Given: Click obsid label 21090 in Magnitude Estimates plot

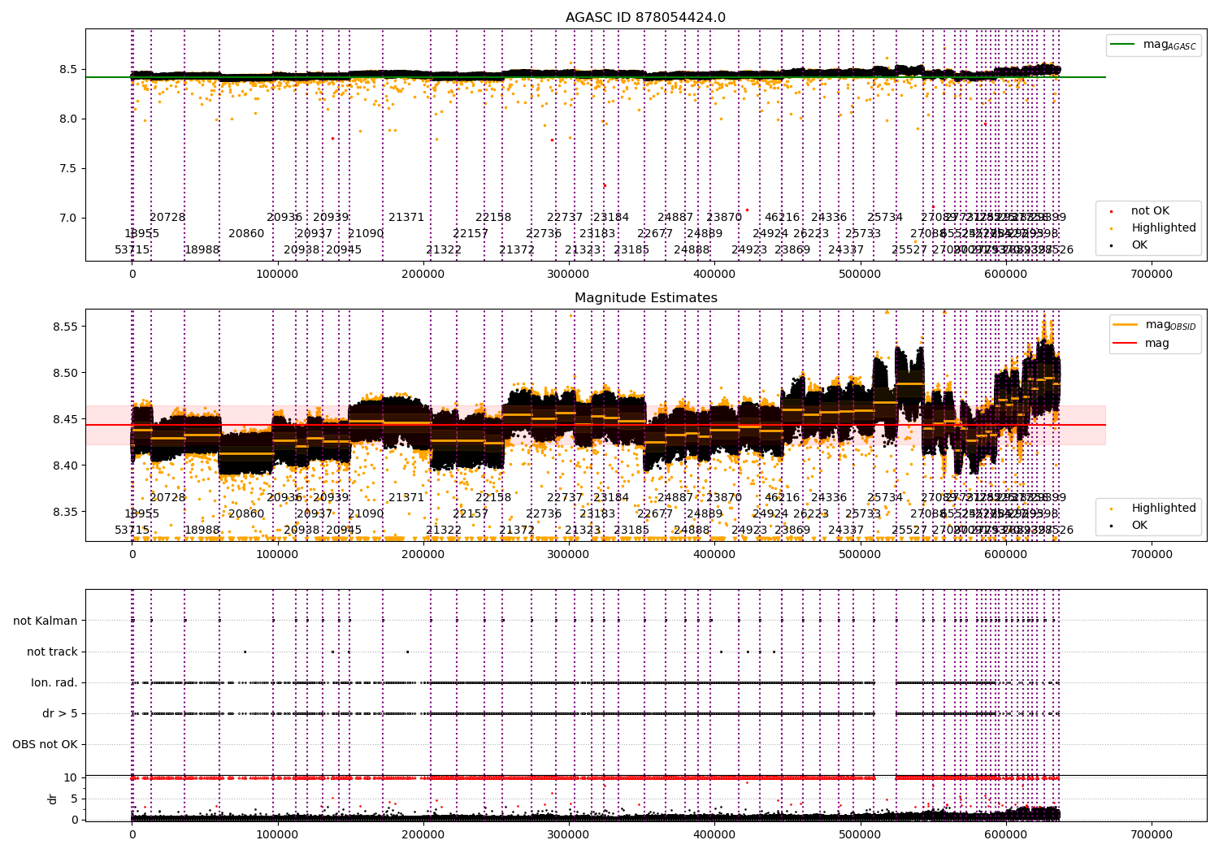Looking at the screenshot, I should (366, 514).
